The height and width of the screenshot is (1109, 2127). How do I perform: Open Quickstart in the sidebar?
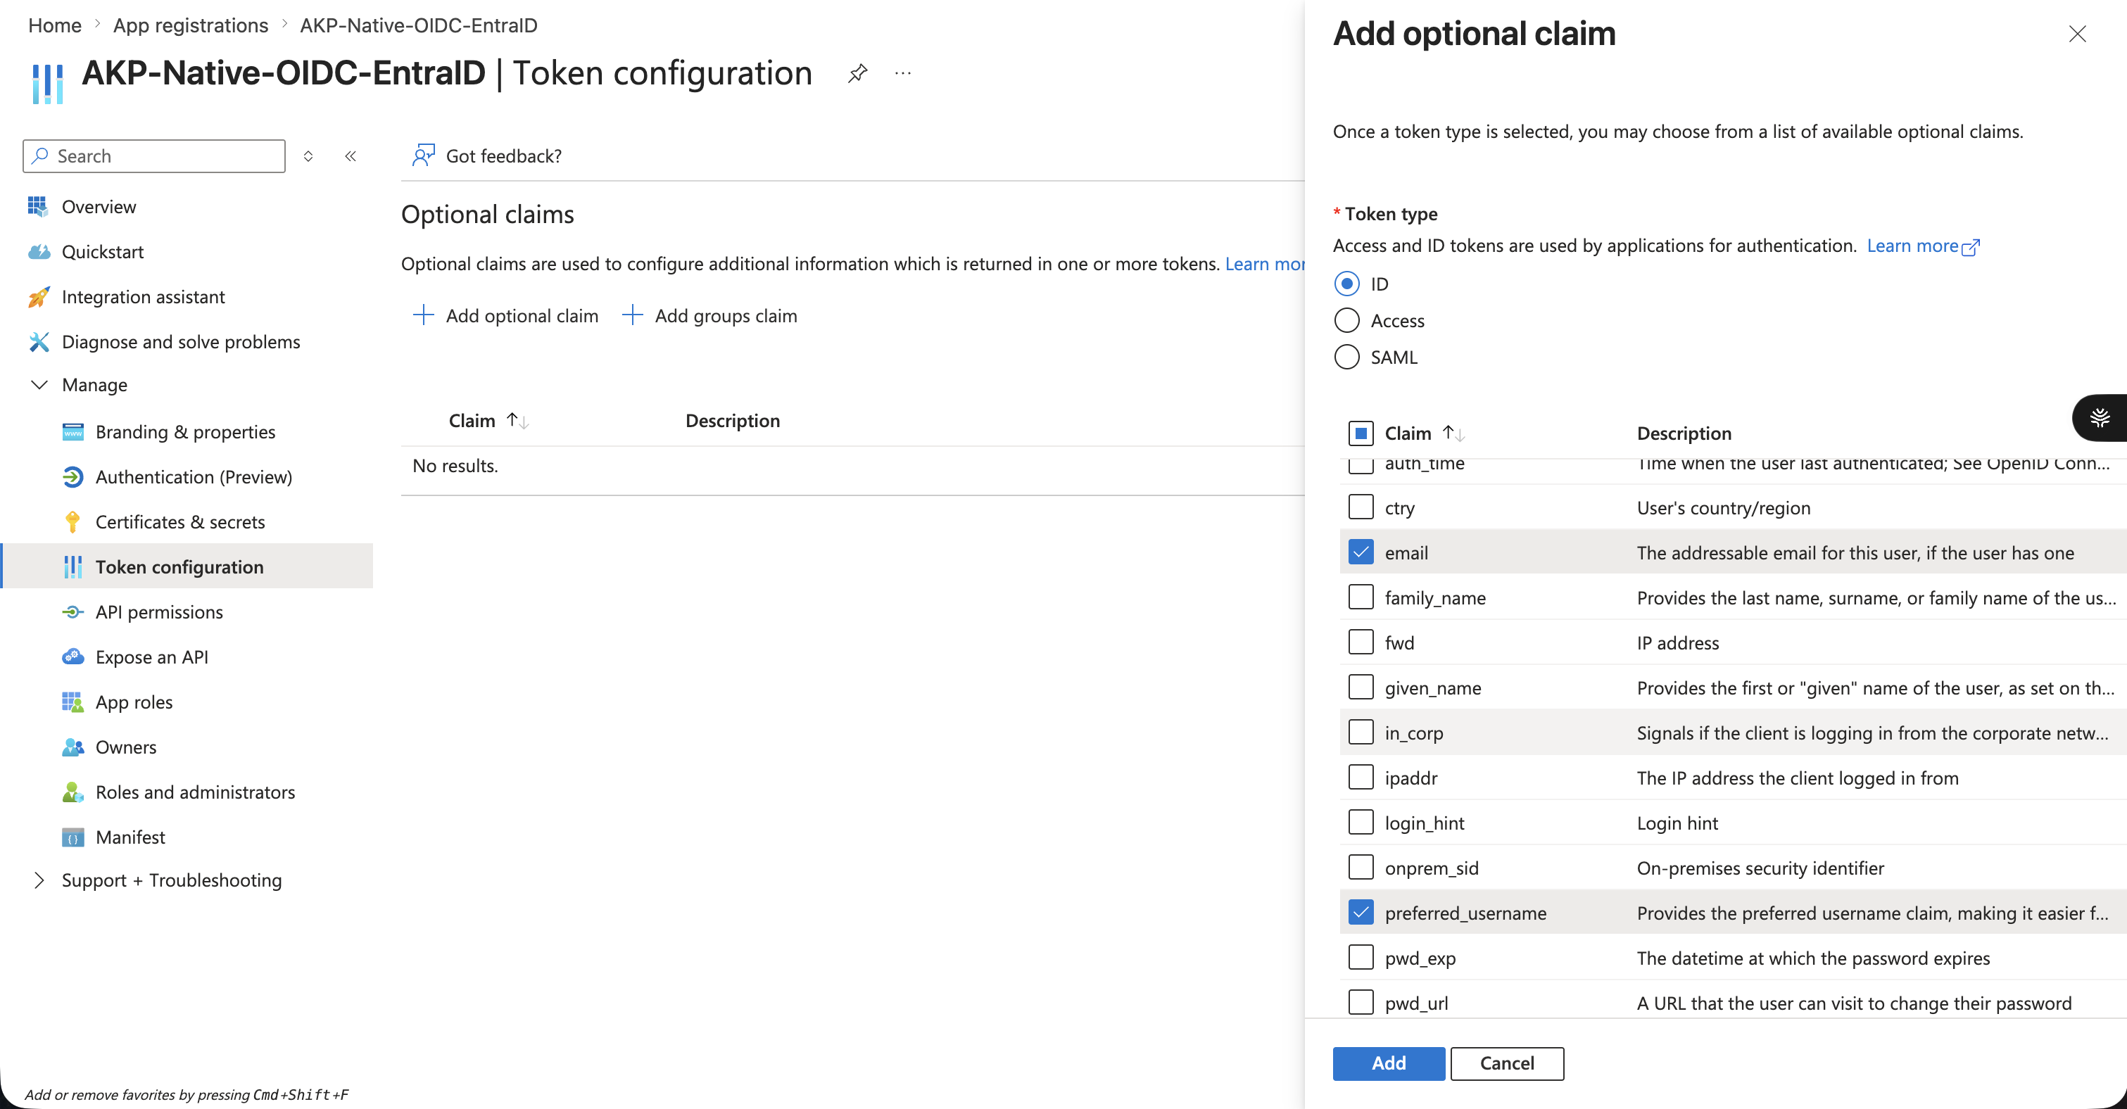(x=102, y=252)
